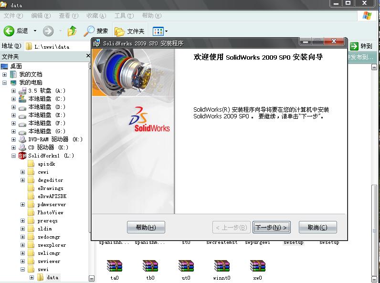The height and width of the screenshot is (283, 380).
Task: Click the folder tree scroll-down arrow
Action: [92, 279]
